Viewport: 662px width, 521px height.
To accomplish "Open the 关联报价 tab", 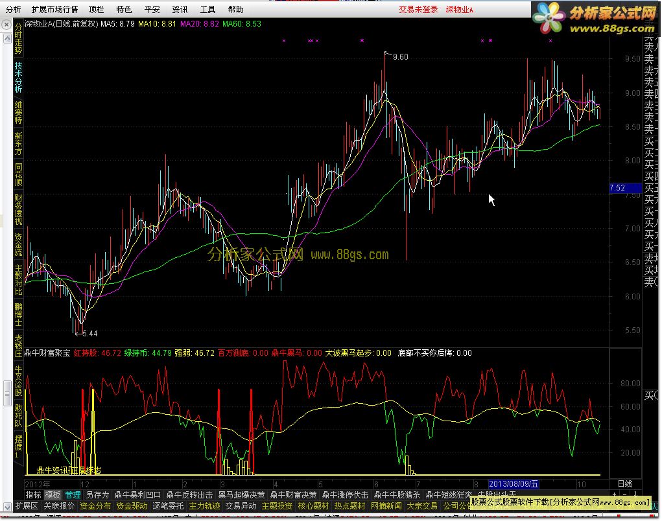I will (x=59, y=506).
